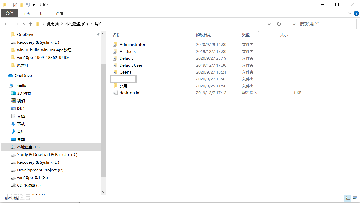Click the date 2020/9/25 11:50
The height and width of the screenshot is (203, 360).
(211, 86)
